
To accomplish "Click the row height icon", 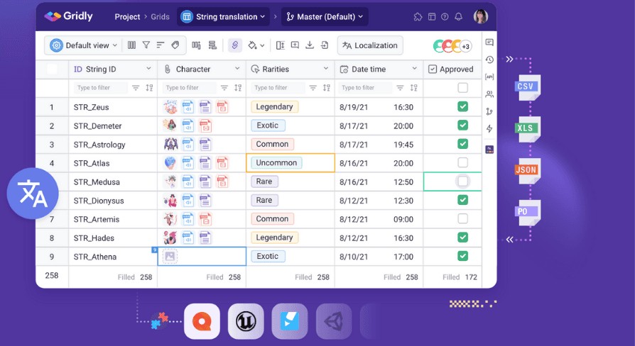I will click(x=281, y=45).
